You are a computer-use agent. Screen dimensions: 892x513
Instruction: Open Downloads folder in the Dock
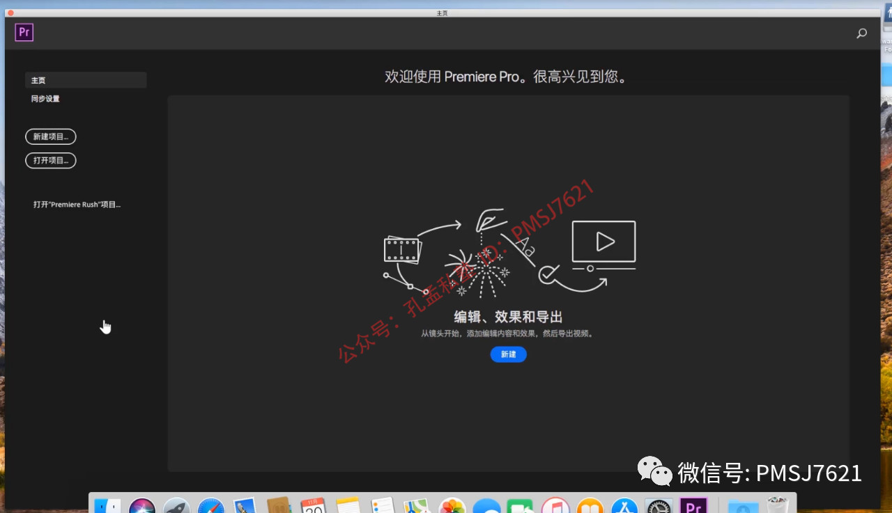743,506
